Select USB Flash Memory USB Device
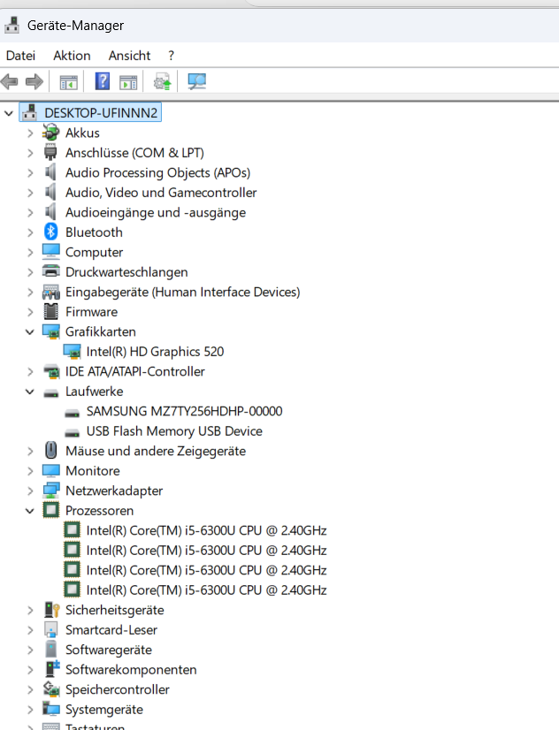Screen dimensions: 559x730 tap(174, 431)
